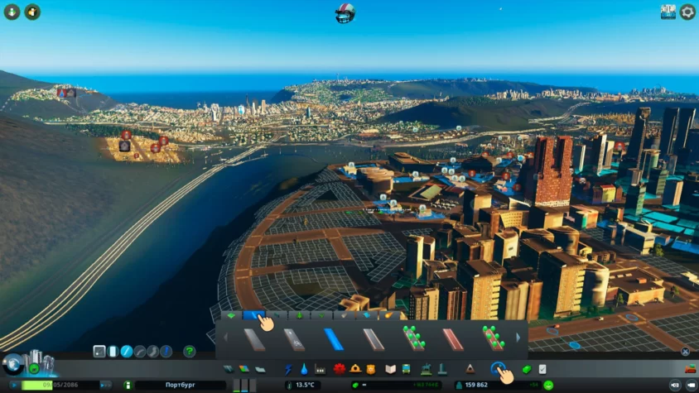The height and width of the screenshot is (393, 699).
Task: Select the gray tree-lined path item
Action: 414,338
